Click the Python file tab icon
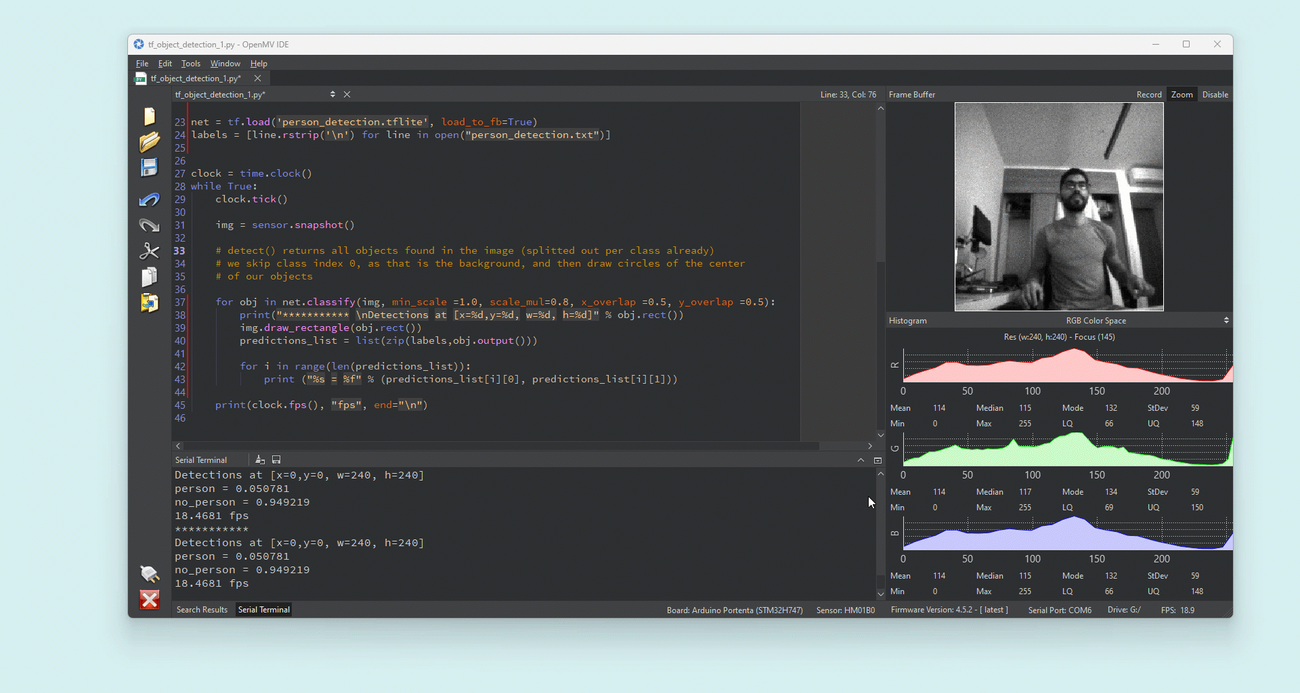The height and width of the screenshot is (693, 1300). coord(141,79)
